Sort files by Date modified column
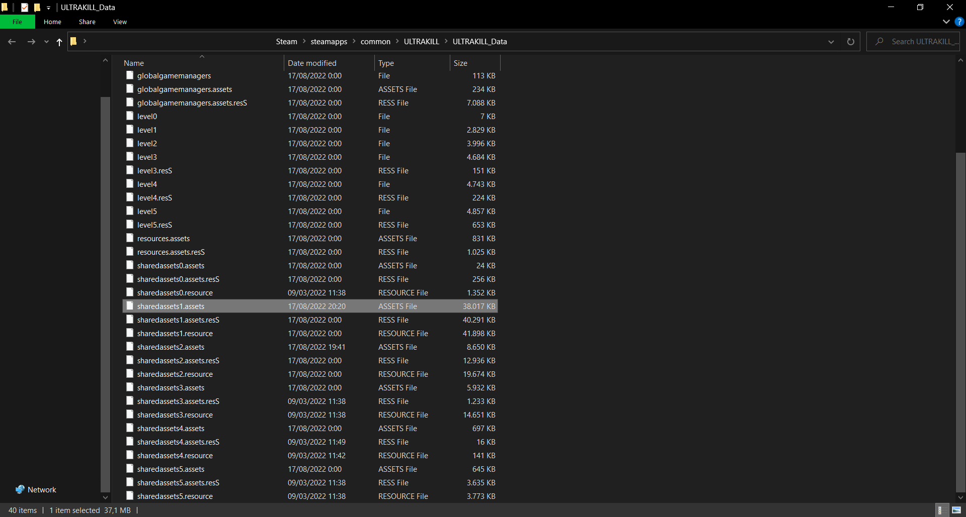This screenshot has height=517, width=966. coord(330,63)
